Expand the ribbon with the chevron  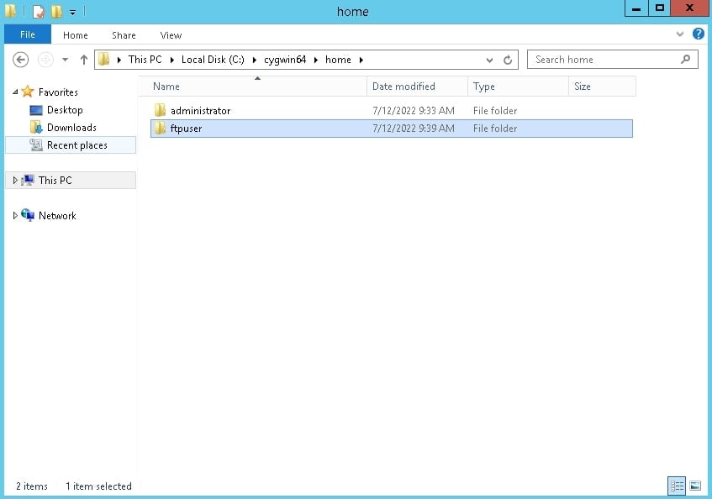(x=680, y=34)
